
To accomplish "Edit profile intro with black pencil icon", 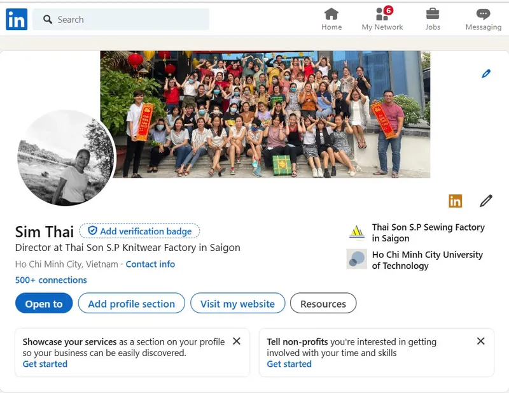I will 486,201.
